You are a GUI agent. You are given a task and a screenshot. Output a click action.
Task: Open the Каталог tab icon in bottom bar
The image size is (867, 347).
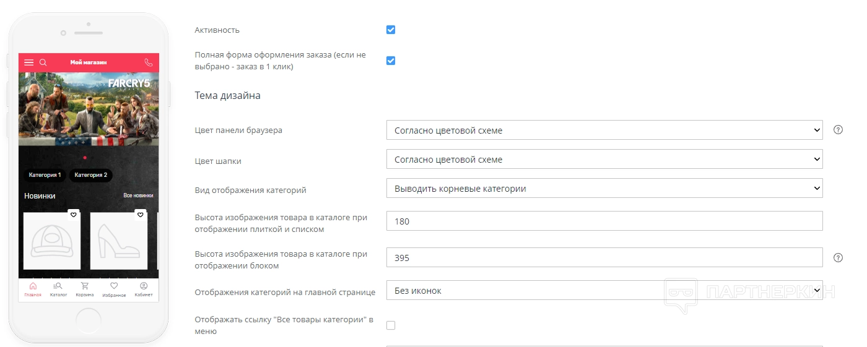58,286
